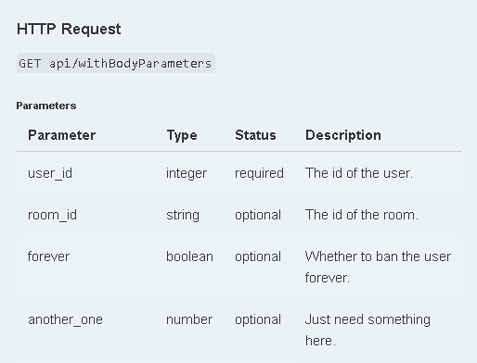Click 'Whether to ban the user forever.' text
This screenshot has height=363, width=477.
(x=378, y=267)
